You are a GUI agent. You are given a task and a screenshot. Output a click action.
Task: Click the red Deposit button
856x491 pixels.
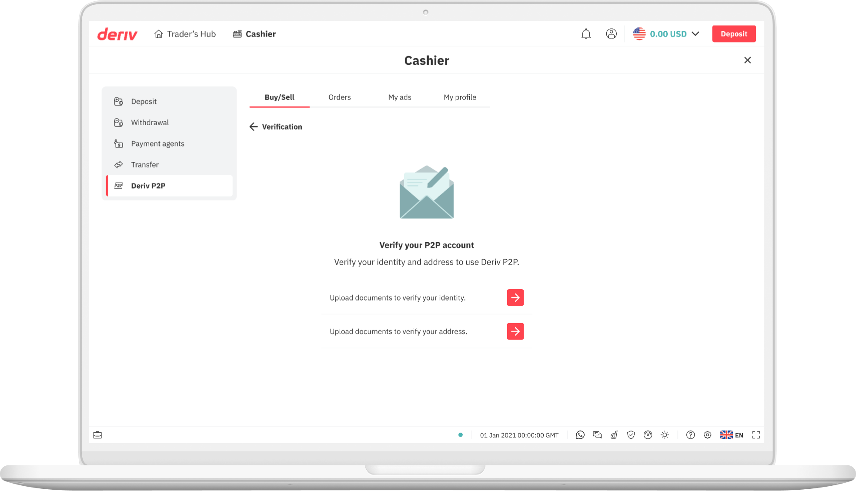(733, 34)
